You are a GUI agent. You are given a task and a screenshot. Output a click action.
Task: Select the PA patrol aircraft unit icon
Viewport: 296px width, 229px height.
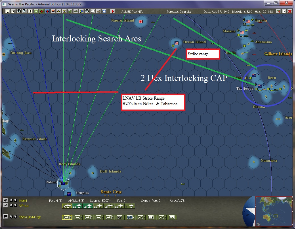[x=67, y=206]
